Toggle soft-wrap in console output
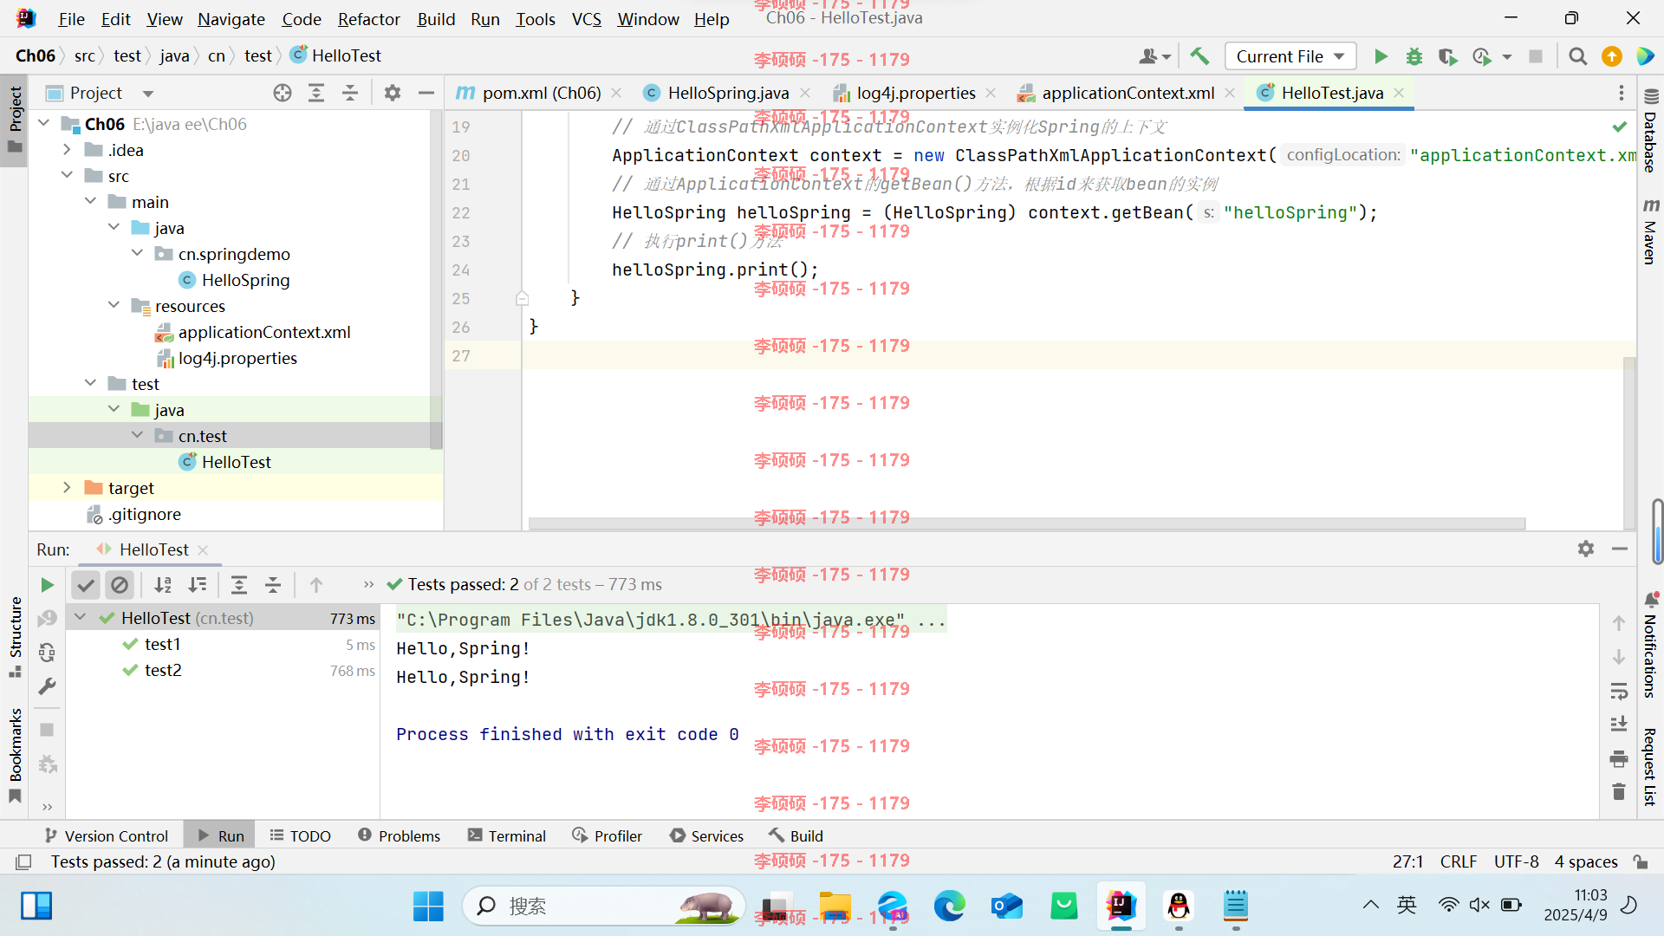 click(1619, 691)
